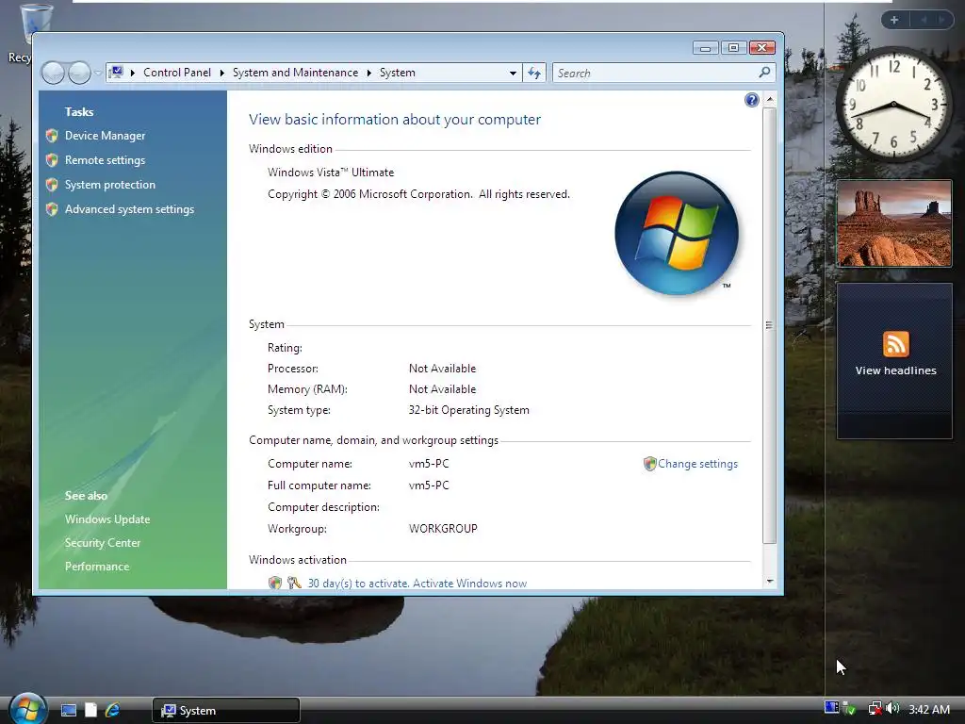This screenshot has height=724, width=965.
Task: Minimize the System window
Action: pos(705,48)
